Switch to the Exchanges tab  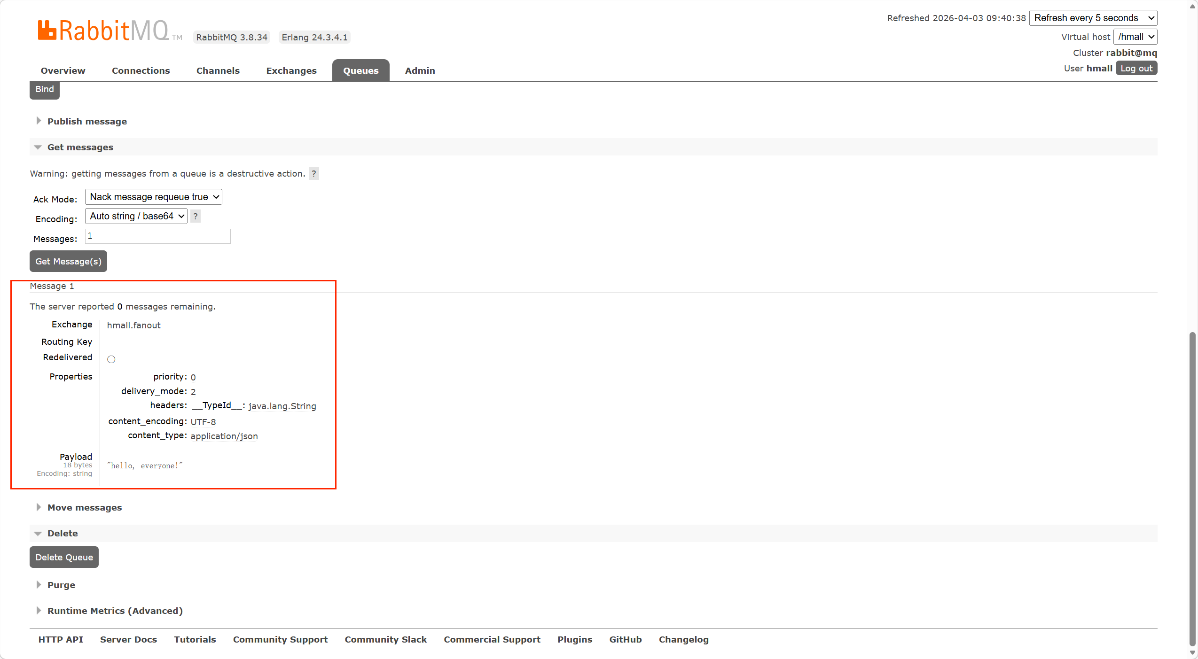291,70
